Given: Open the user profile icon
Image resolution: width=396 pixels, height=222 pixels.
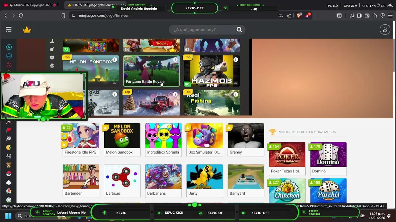Looking at the screenshot, I should [385, 30].
